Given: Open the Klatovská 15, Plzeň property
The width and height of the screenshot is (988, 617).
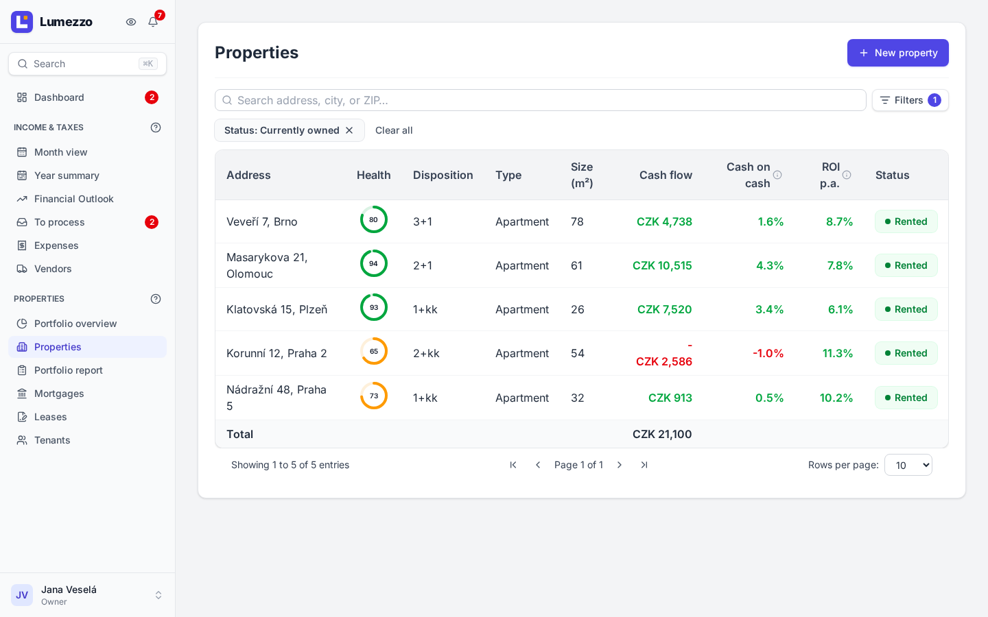Looking at the screenshot, I should coord(582,309).
